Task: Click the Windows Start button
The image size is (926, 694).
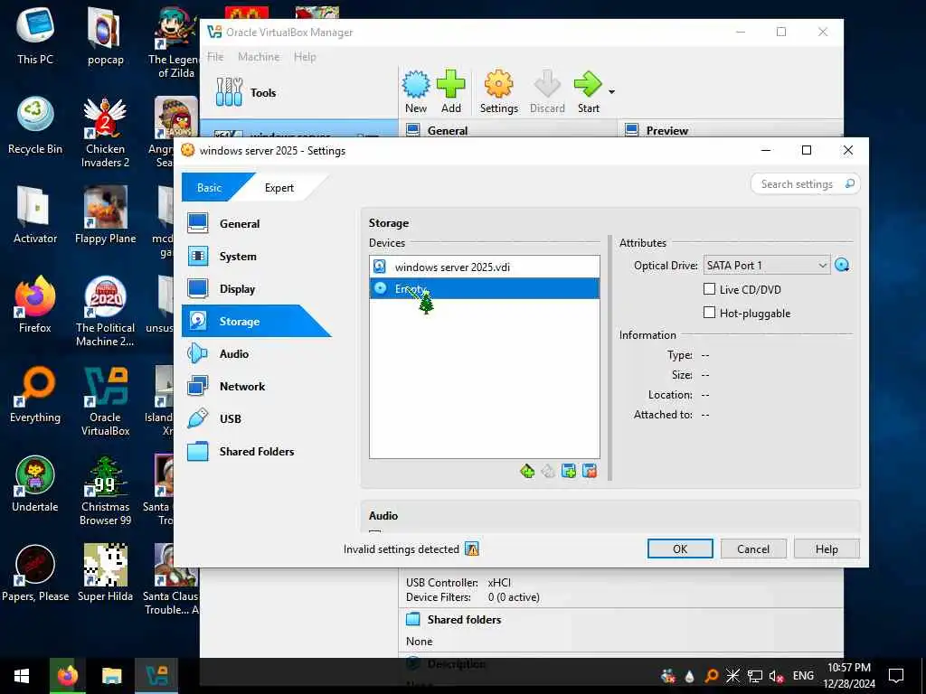Action: point(22,676)
